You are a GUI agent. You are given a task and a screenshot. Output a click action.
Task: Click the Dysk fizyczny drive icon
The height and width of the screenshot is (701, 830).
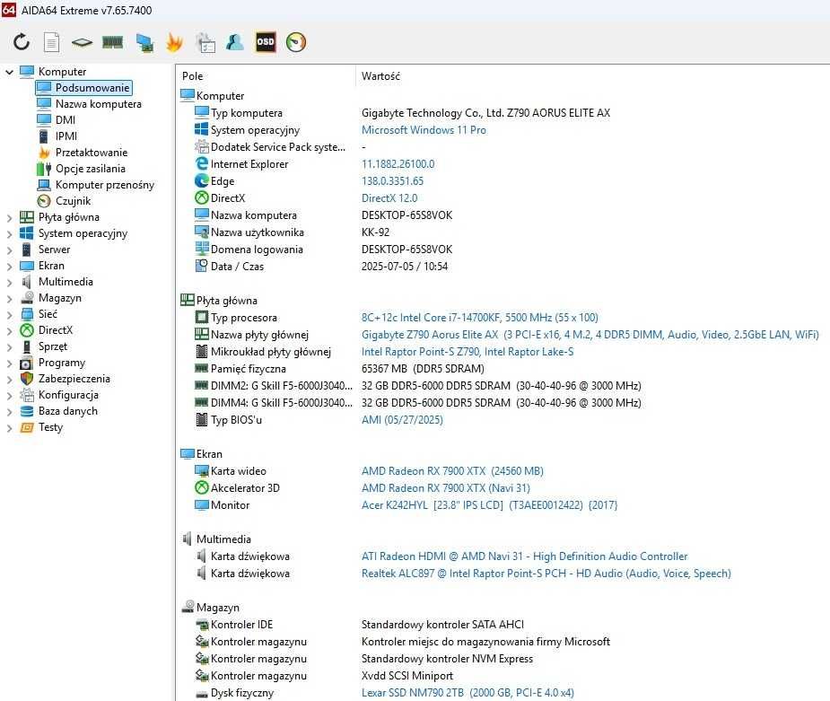click(x=201, y=694)
